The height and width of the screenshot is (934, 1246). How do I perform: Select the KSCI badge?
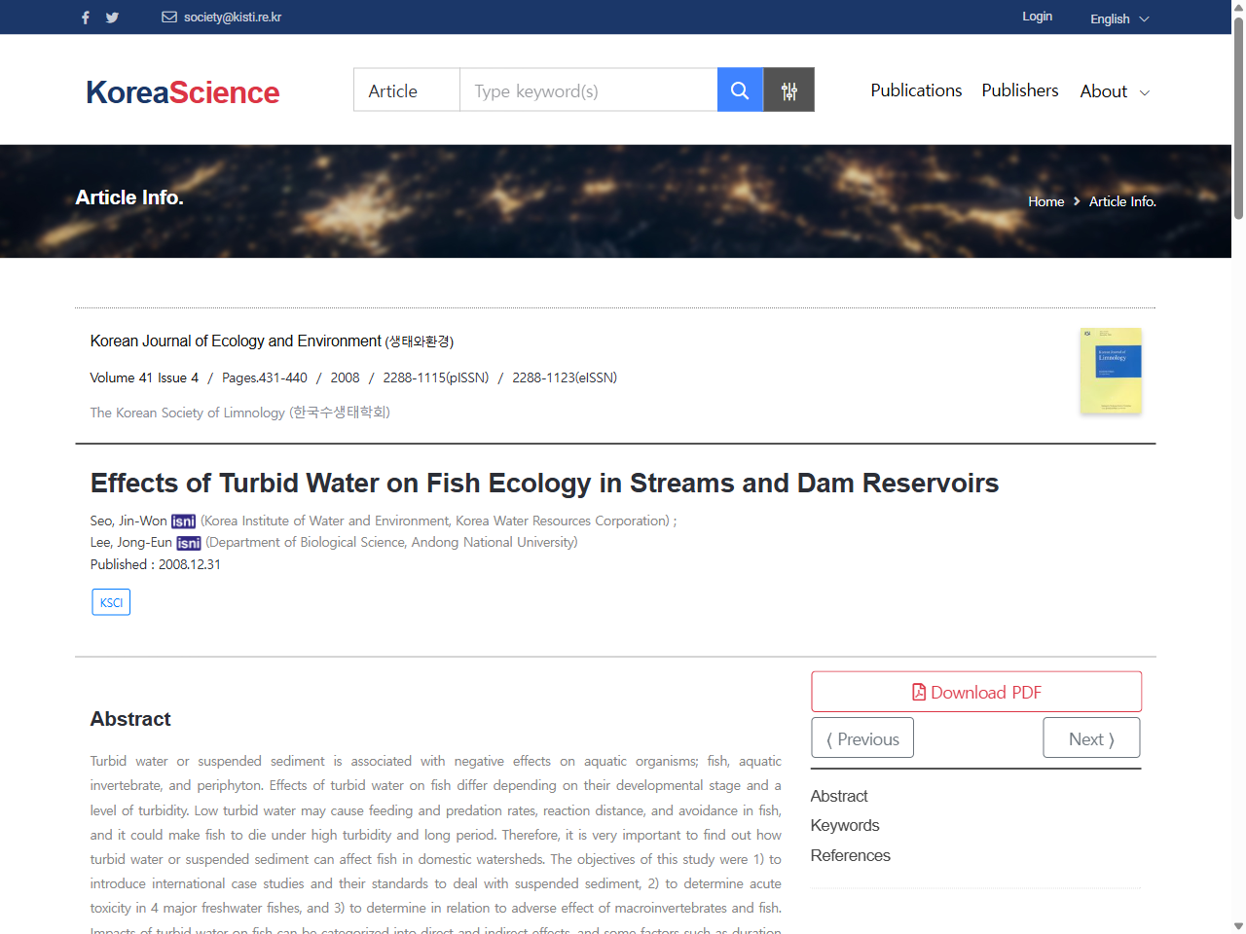click(110, 601)
